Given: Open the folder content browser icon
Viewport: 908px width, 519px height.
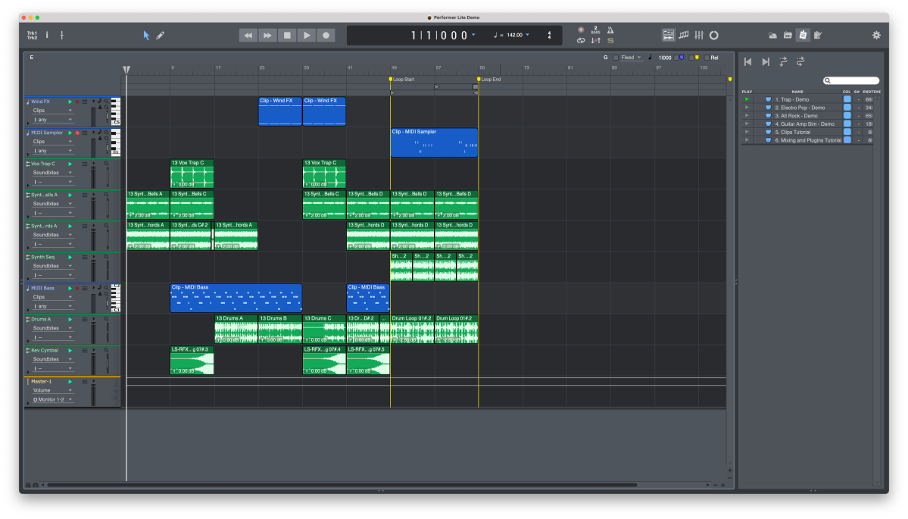Looking at the screenshot, I should [788, 36].
